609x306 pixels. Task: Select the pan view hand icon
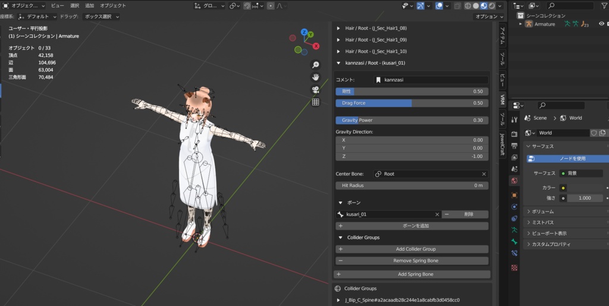pyautogui.click(x=316, y=77)
